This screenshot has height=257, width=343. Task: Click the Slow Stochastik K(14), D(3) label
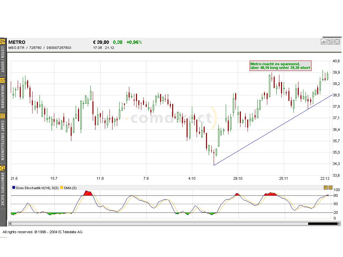pos(37,188)
